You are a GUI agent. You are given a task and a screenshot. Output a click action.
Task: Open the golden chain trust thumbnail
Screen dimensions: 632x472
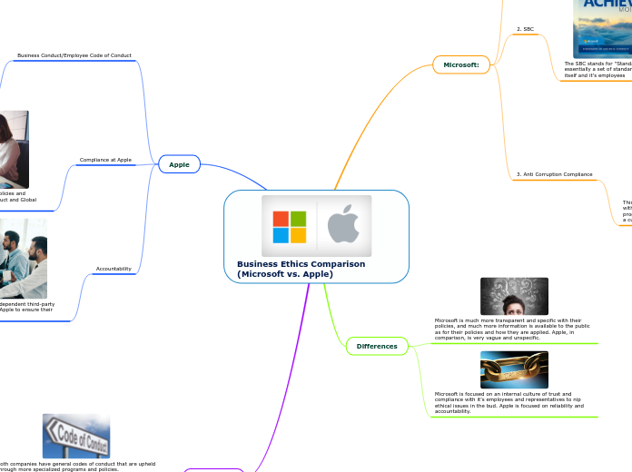tap(514, 369)
